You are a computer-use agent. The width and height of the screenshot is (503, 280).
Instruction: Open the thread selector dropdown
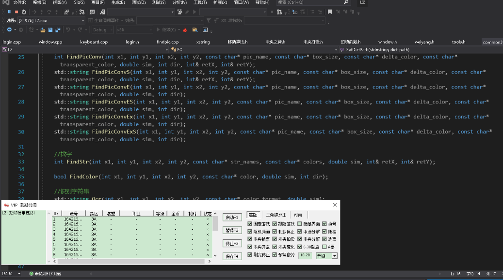click(x=170, y=20)
